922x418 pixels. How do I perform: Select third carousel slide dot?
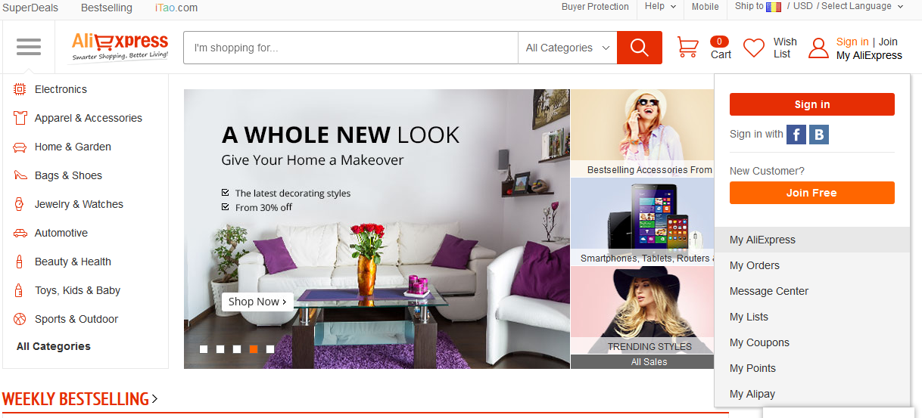click(x=237, y=349)
